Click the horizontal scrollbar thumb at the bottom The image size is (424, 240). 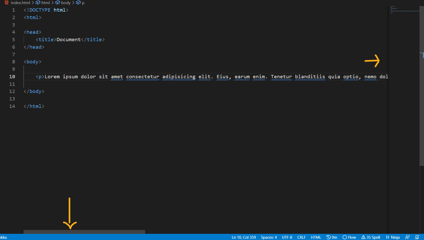click(84, 232)
